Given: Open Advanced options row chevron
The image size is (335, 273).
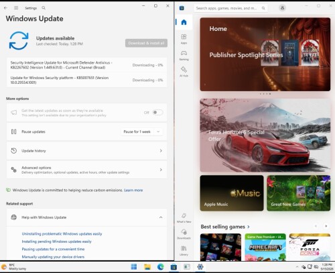Looking at the screenshot, I should pyautogui.click(x=161, y=170).
